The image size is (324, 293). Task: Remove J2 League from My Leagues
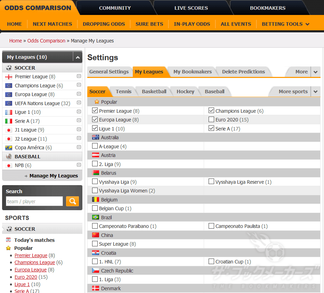click(79, 138)
